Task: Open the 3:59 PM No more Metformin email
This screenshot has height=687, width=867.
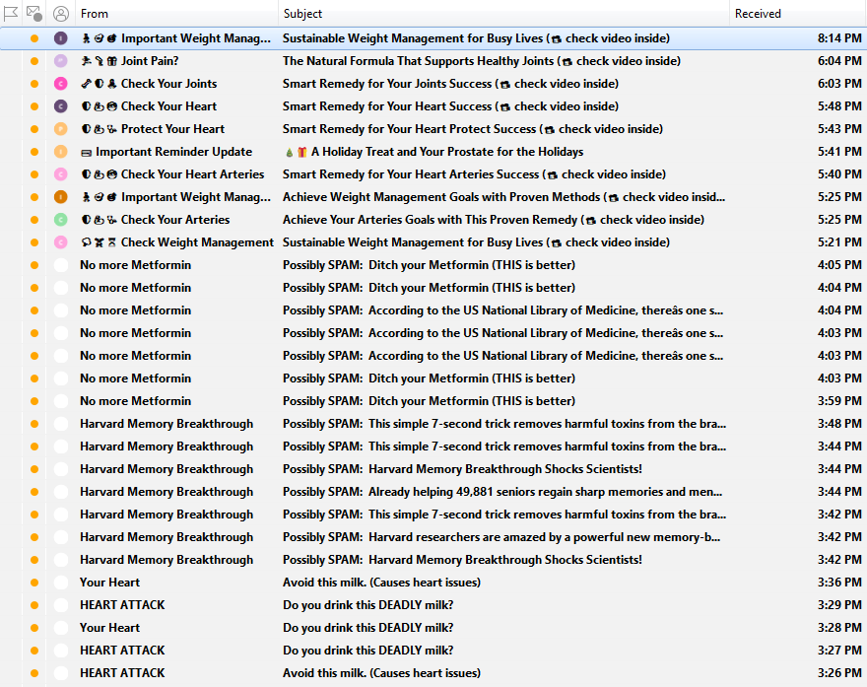Action: click(x=429, y=401)
